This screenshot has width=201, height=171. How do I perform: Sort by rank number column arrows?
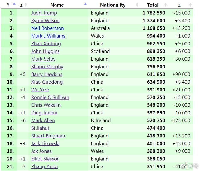pyautogui.click(x=14, y=5)
